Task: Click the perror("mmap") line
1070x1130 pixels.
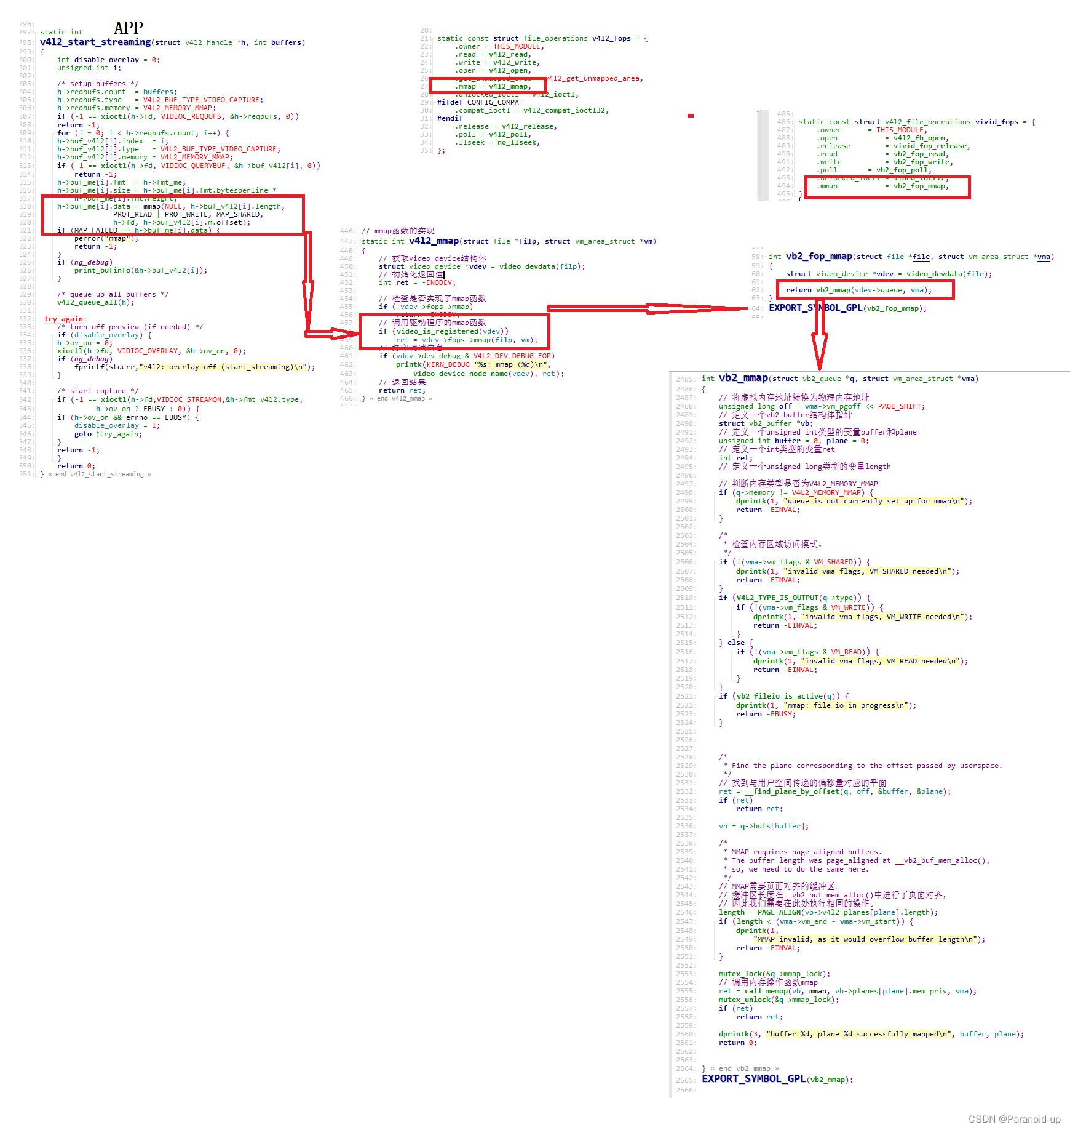Action: (106, 238)
